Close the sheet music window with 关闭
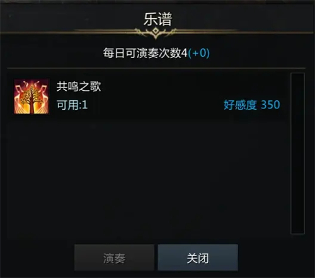The image size is (315, 278). (198, 258)
